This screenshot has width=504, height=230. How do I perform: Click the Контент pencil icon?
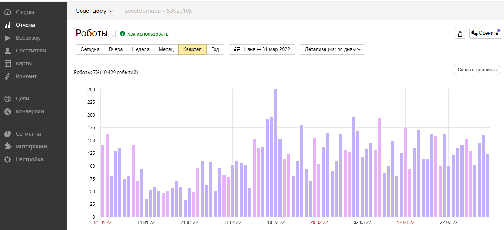7,76
